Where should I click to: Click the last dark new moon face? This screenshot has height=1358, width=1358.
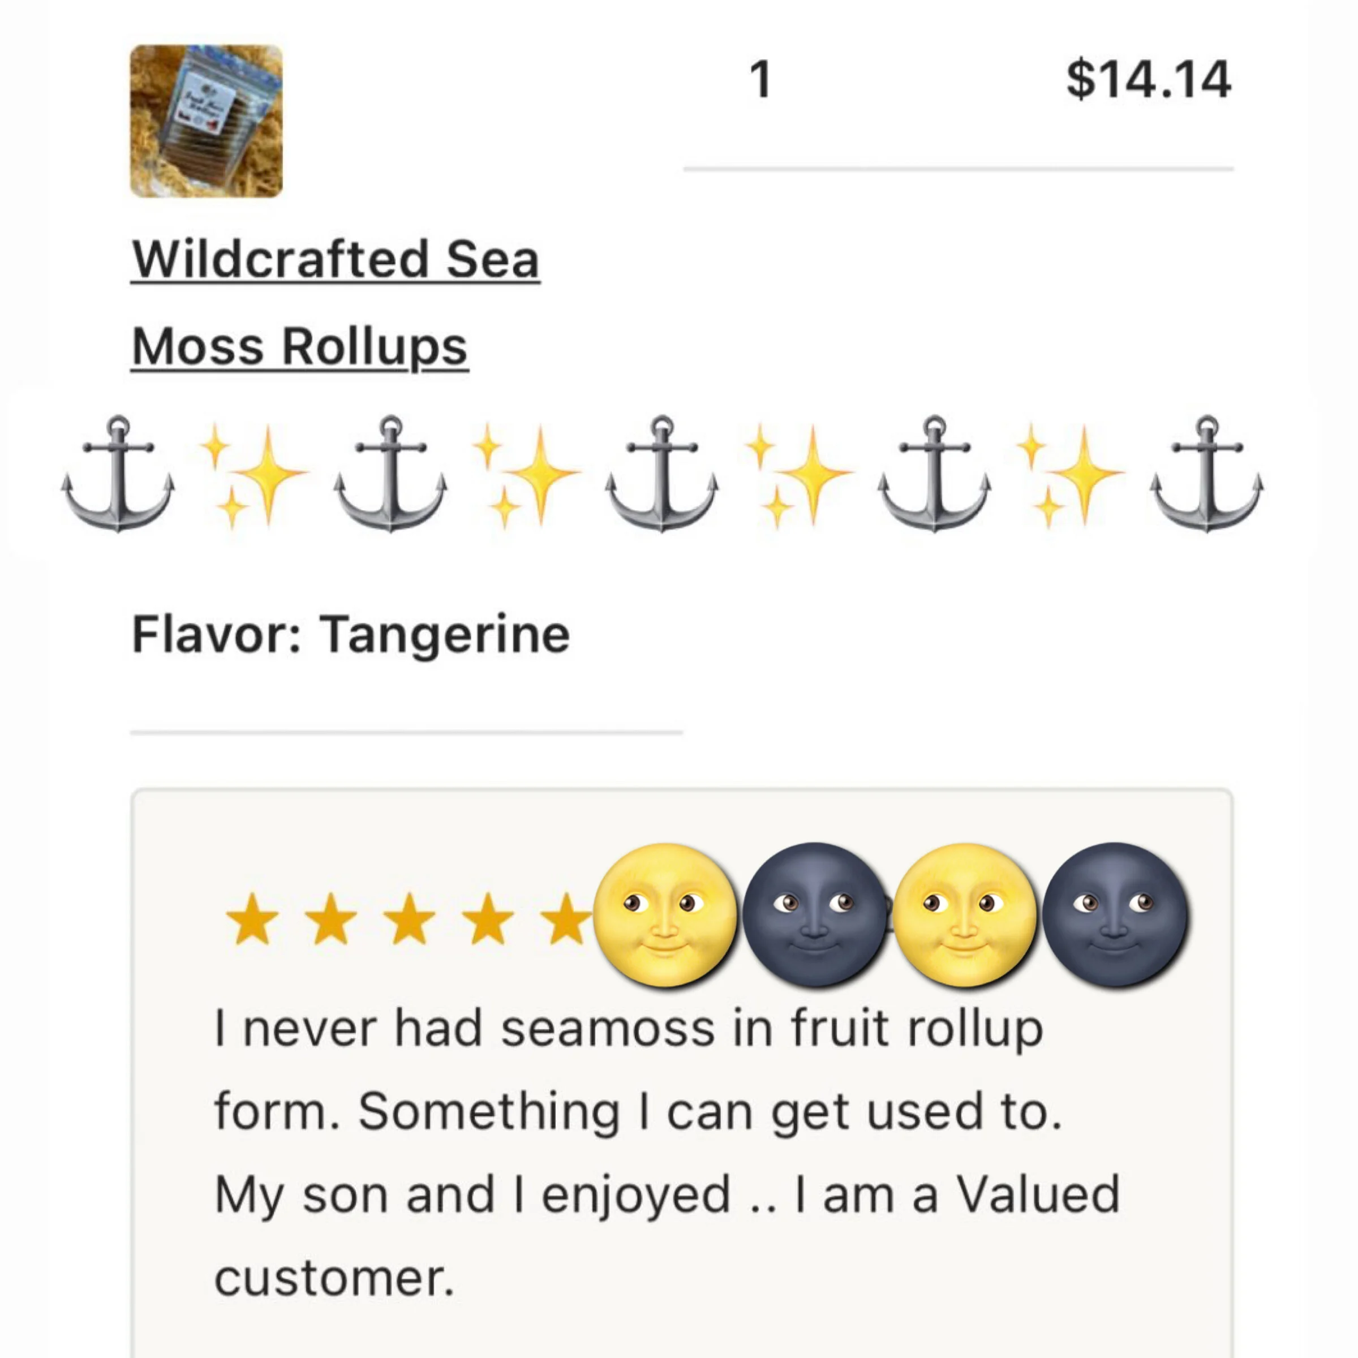pos(1115,914)
